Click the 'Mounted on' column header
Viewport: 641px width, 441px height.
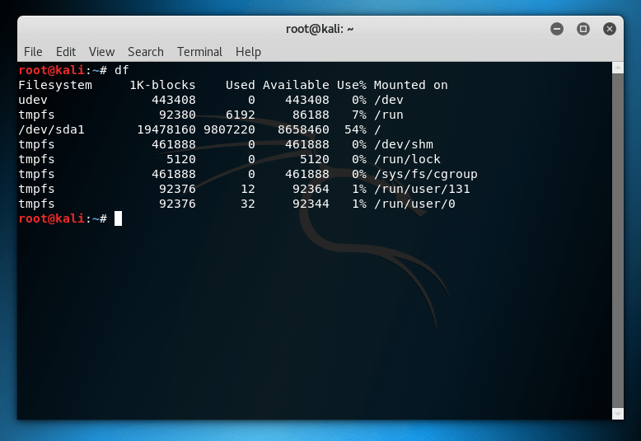click(411, 85)
